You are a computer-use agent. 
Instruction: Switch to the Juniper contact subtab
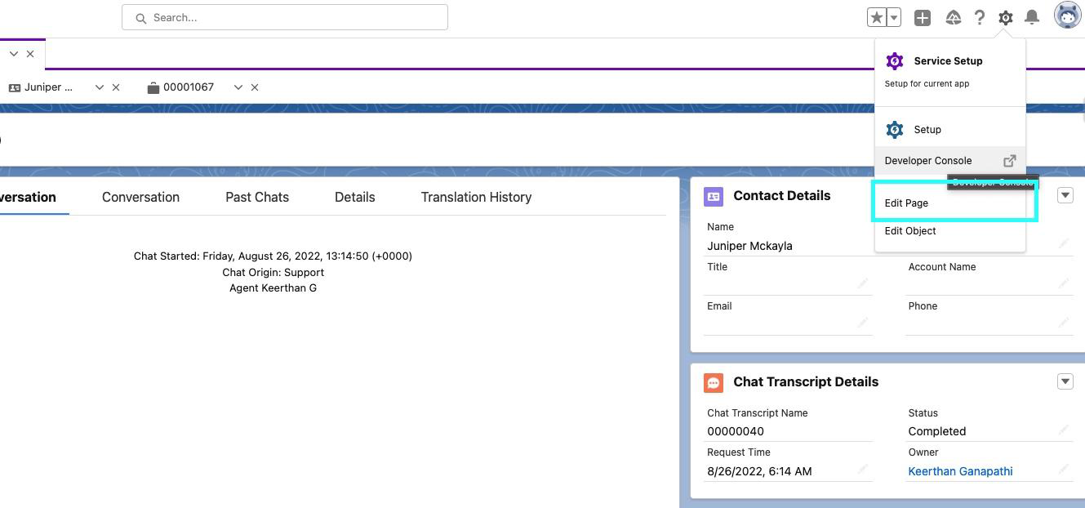pyautogui.click(x=41, y=87)
